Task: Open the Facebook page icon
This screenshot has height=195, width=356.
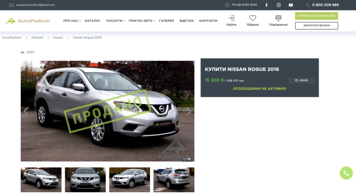Action: (x=267, y=5)
